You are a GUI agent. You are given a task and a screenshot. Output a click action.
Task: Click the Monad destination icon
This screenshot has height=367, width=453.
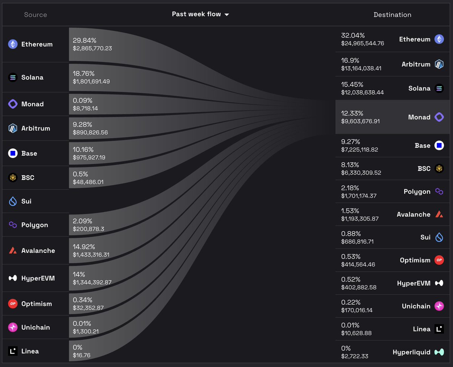439,117
